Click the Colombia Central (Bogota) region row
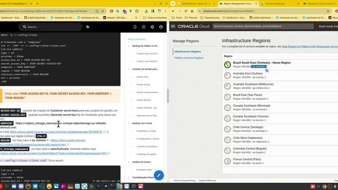Screen dimensions: 338x190 point(280,150)
